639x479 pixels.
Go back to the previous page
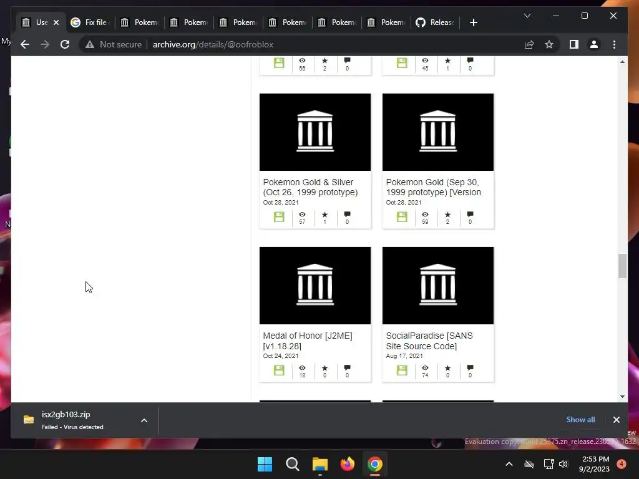click(25, 44)
